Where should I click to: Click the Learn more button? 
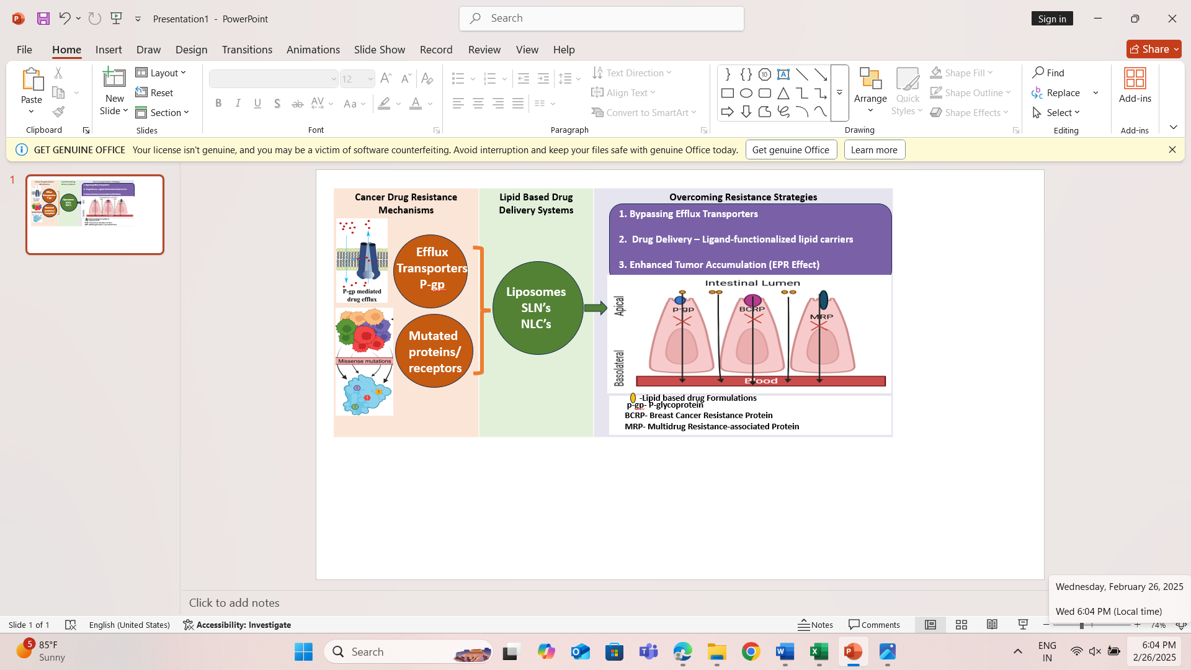(x=874, y=150)
